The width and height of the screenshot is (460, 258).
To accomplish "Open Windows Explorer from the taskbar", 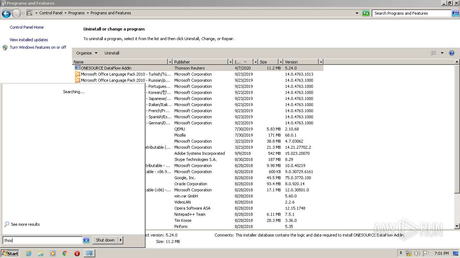I will click(41, 253).
